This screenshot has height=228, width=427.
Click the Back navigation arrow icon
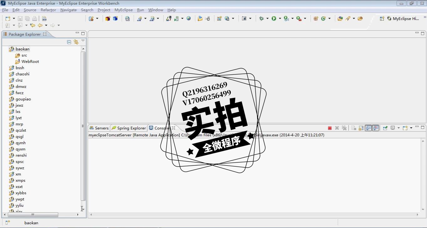(x=40, y=25)
